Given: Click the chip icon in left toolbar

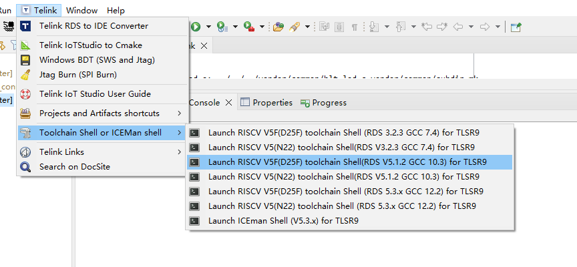Looking at the screenshot, I should point(9,26).
